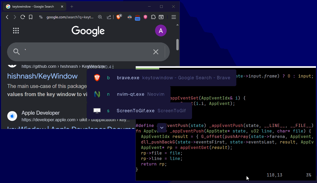The width and height of the screenshot is (317, 183).
Task: Open the sidebar search panel icon
Action: pyautogui.click(x=161, y=17)
